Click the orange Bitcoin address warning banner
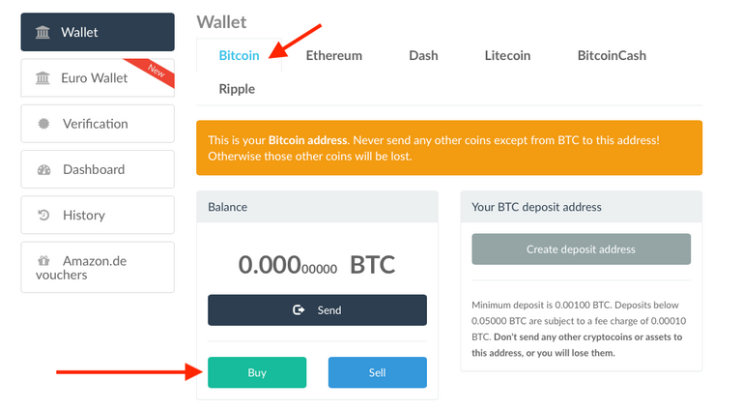 [x=449, y=148]
